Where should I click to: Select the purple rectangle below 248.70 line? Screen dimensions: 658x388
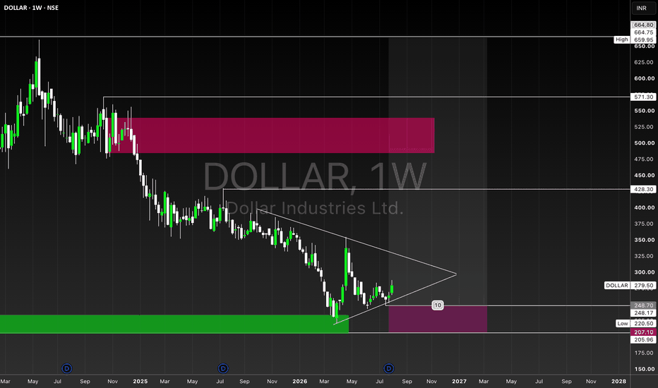click(438, 319)
